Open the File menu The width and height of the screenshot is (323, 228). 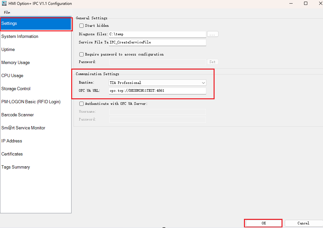point(7,13)
